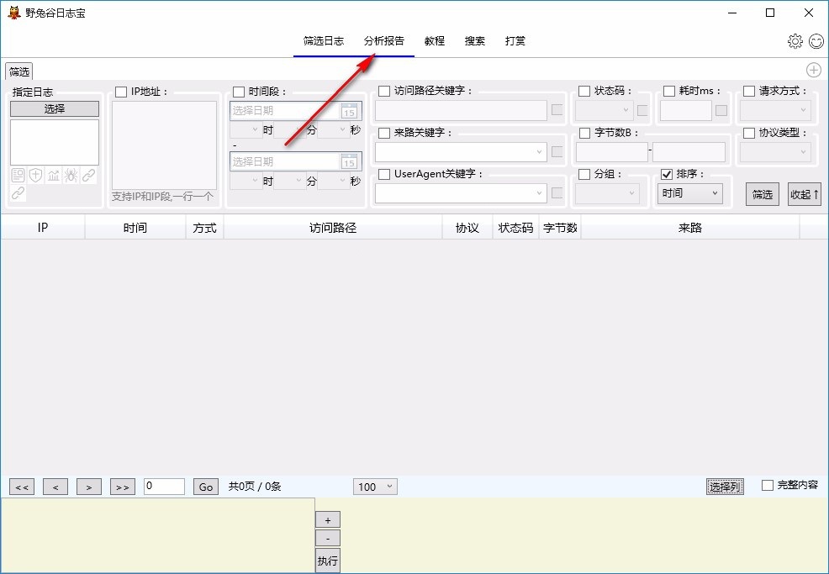The image size is (829, 574).
Task: Enable the 协议类型 checkbox
Action: (749, 133)
